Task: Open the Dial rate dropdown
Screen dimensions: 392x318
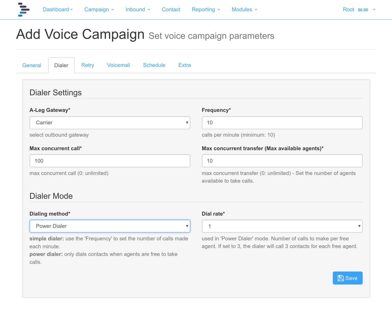Action: point(282,226)
